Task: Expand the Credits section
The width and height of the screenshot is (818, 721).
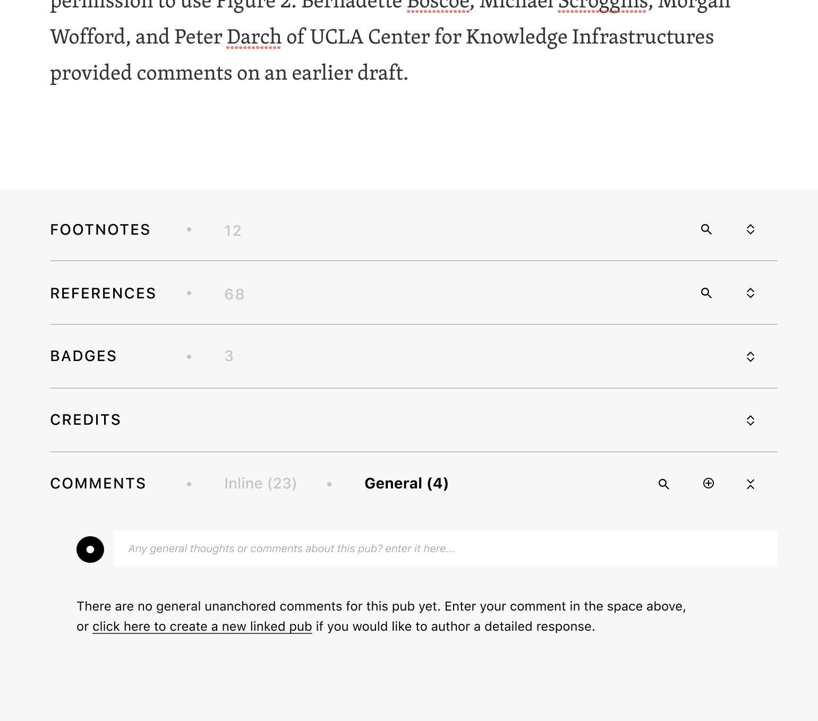Action: (751, 419)
